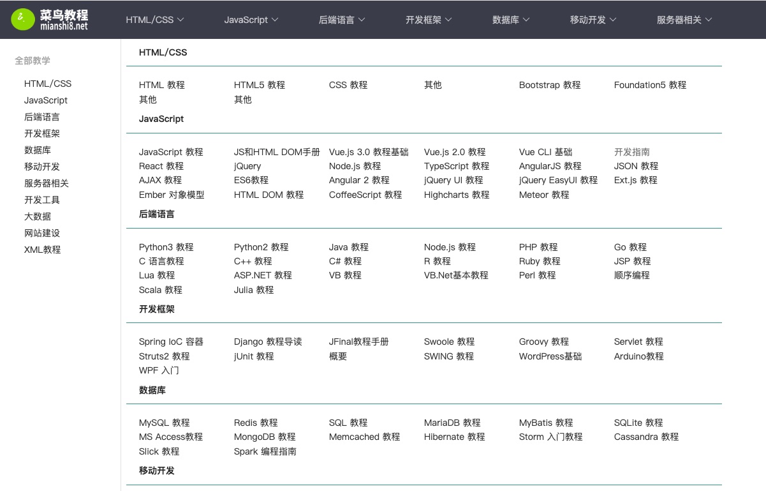
Task: Expand the 数据库 dropdown in the top nav
Action: coord(511,20)
